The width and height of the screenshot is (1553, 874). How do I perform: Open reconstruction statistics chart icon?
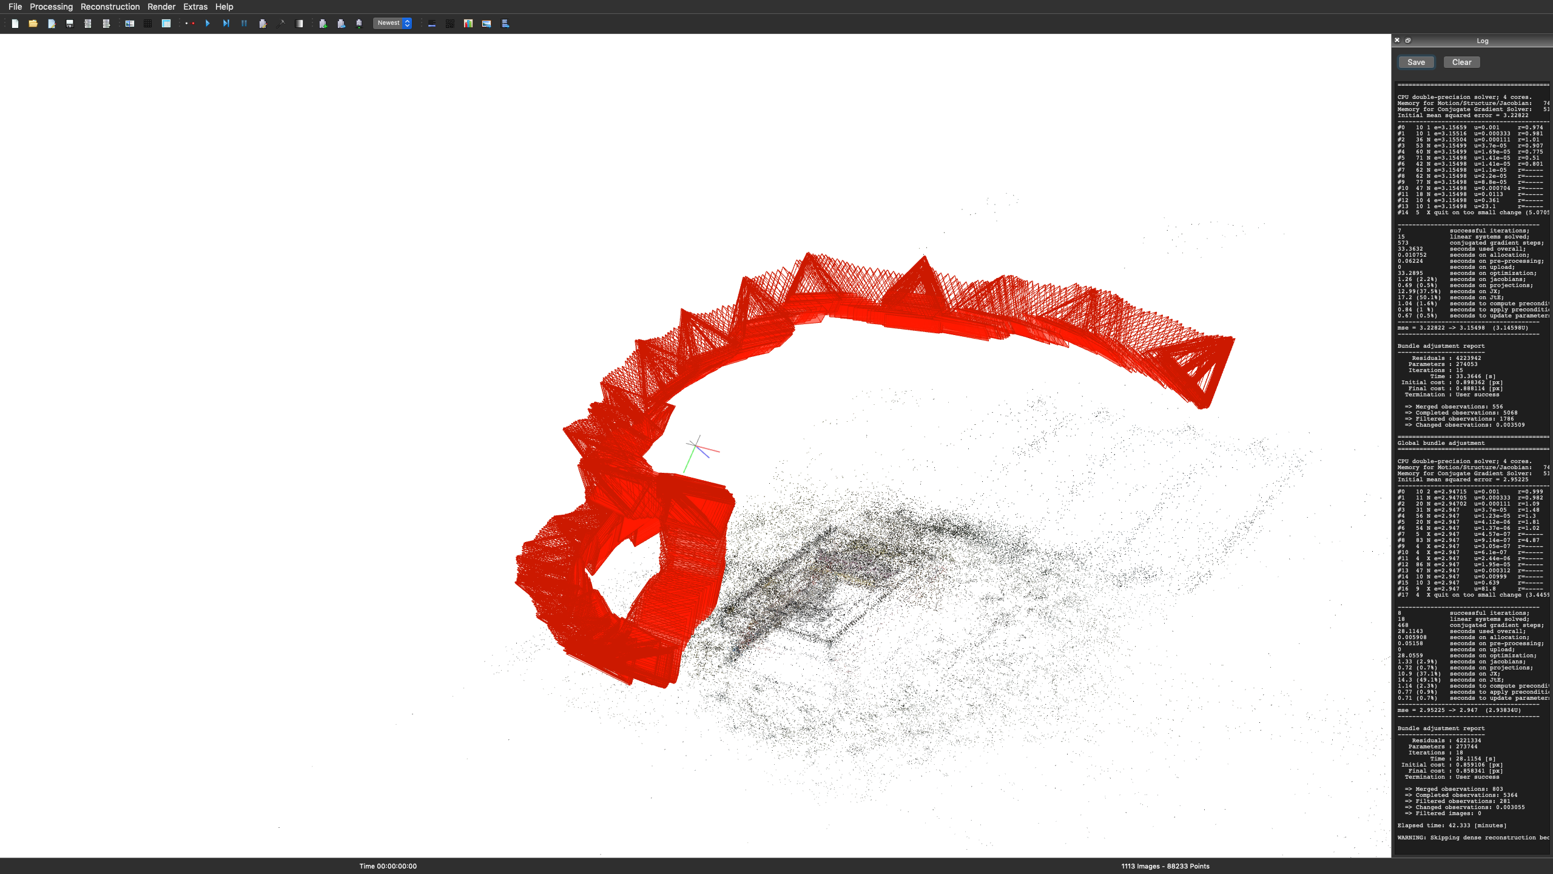tap(468, 24)
